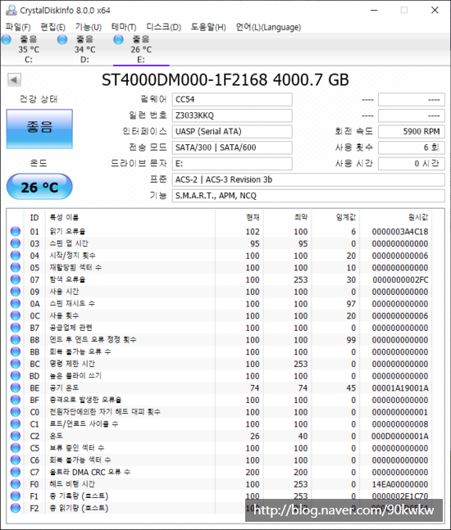This screenshot has width=451, height=530.
Task: Click the status orb for attribute B7
Action: (x=16, y=328)
